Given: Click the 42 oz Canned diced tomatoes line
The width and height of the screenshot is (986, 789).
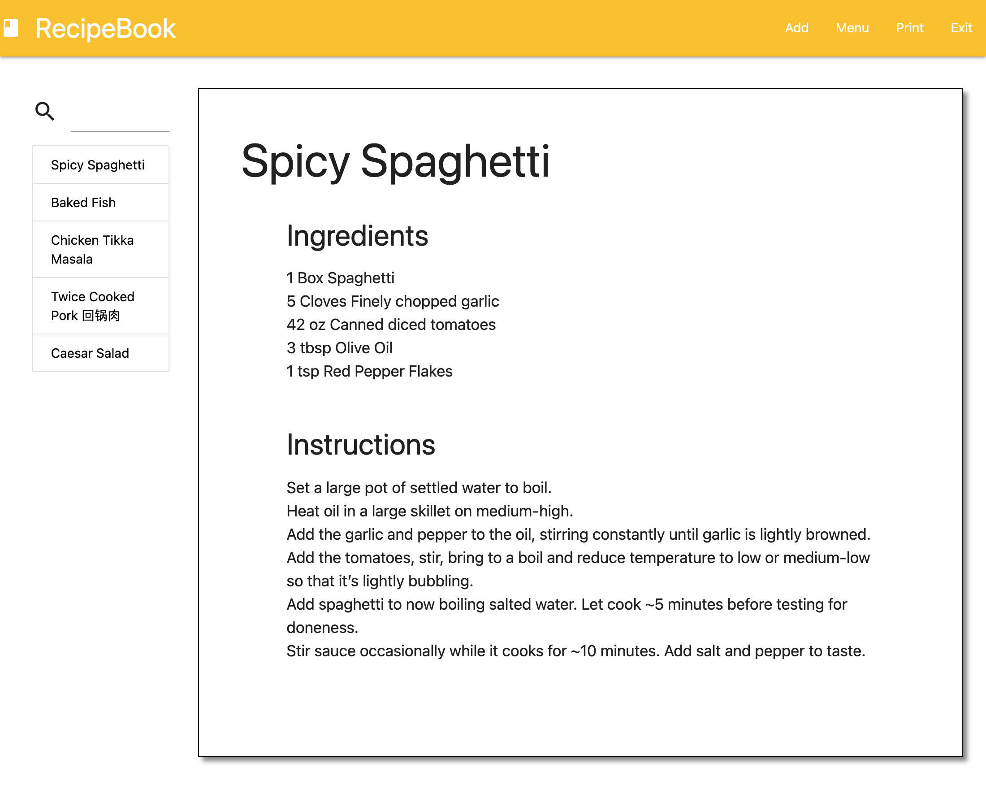Looking at the screenshot, I should point(391,324).
